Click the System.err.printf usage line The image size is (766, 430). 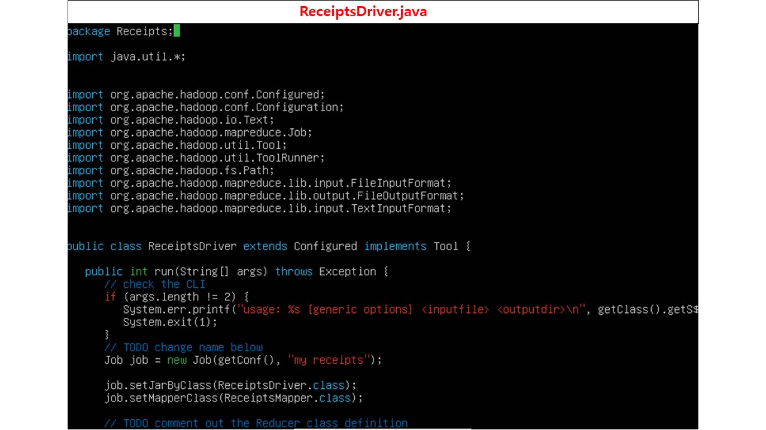coord(411,309)
